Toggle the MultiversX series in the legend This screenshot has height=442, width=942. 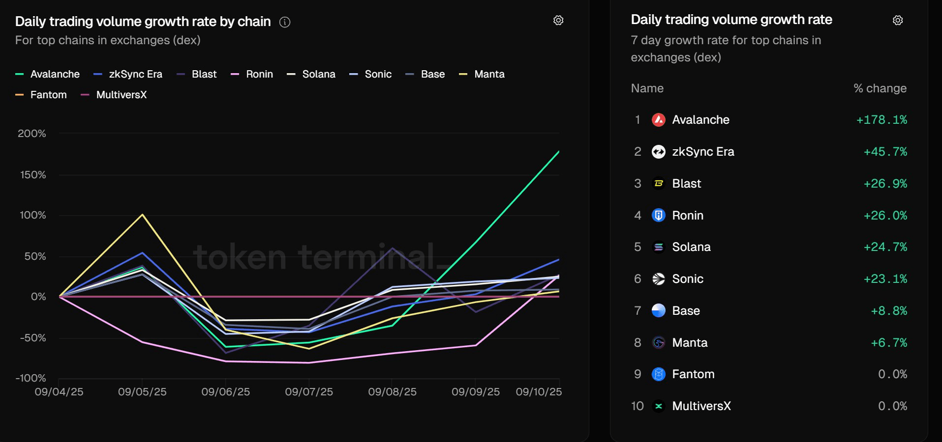coord(114,95)
